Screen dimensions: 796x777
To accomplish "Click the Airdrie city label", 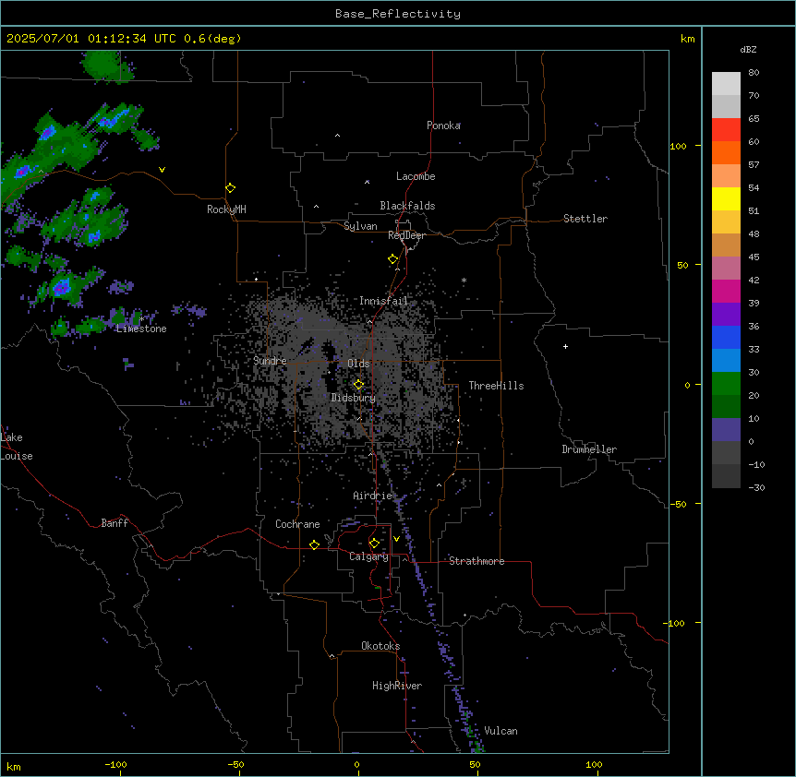I will coord(372,496).
